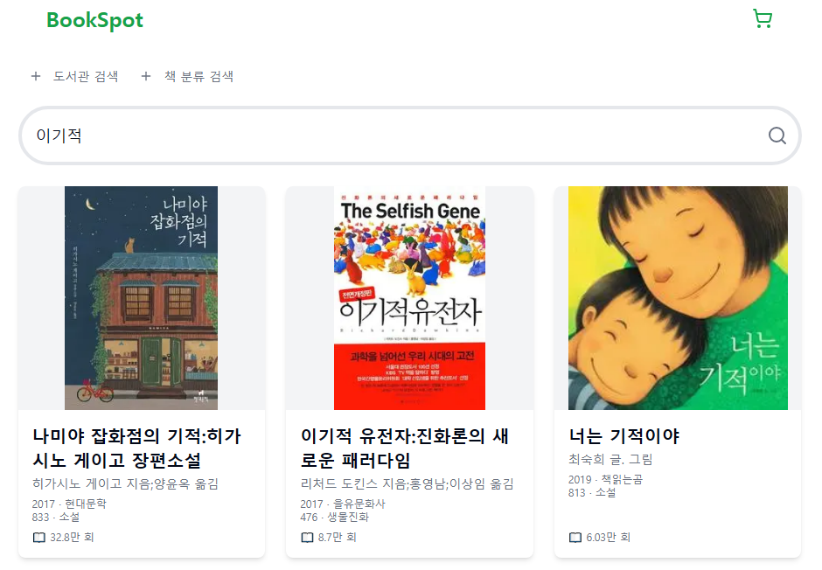
Task: Expand the 도서관 검색 filter
Action: (x=74, y=76)
